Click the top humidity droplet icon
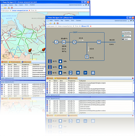Screen dimensions: 135x136 [x=60, y=61]
